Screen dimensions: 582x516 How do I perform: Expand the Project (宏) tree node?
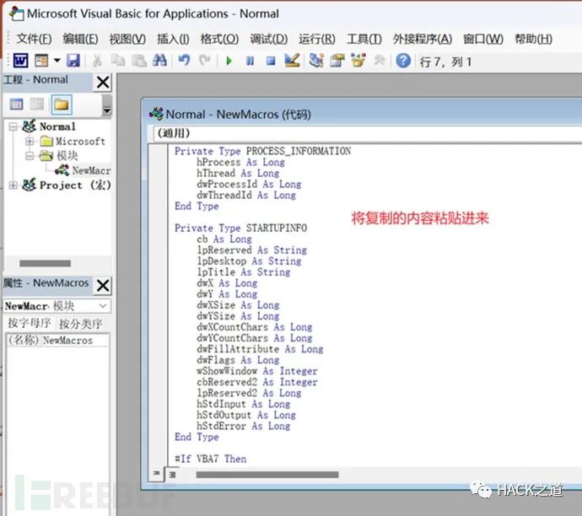point(13,185)
